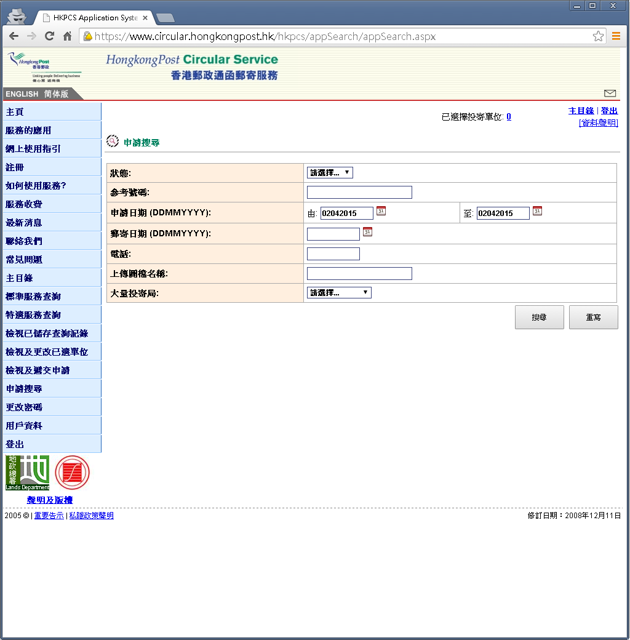Click the browser reload icon

tap(49, 36)
